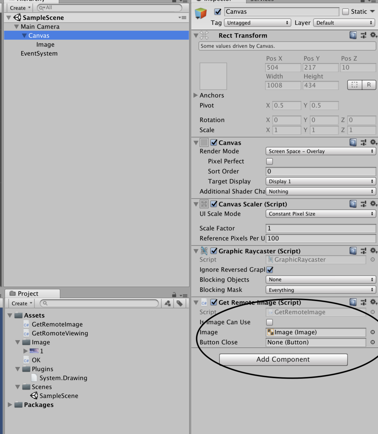Expand the Anchors section
The image size is (378, 434).
pos(196,95)
